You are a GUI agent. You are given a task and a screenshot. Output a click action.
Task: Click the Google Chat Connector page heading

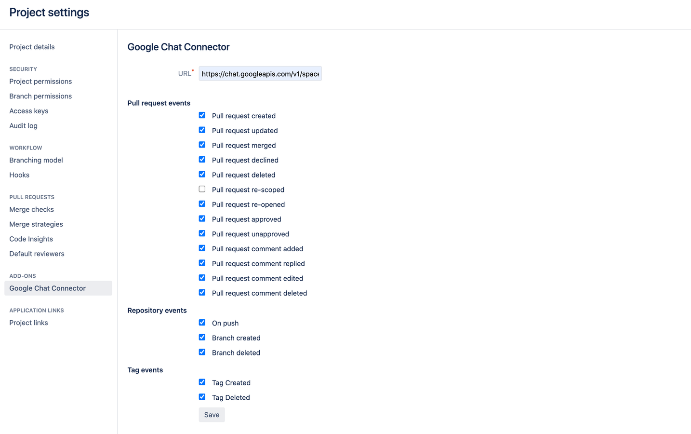coord(178,47)
